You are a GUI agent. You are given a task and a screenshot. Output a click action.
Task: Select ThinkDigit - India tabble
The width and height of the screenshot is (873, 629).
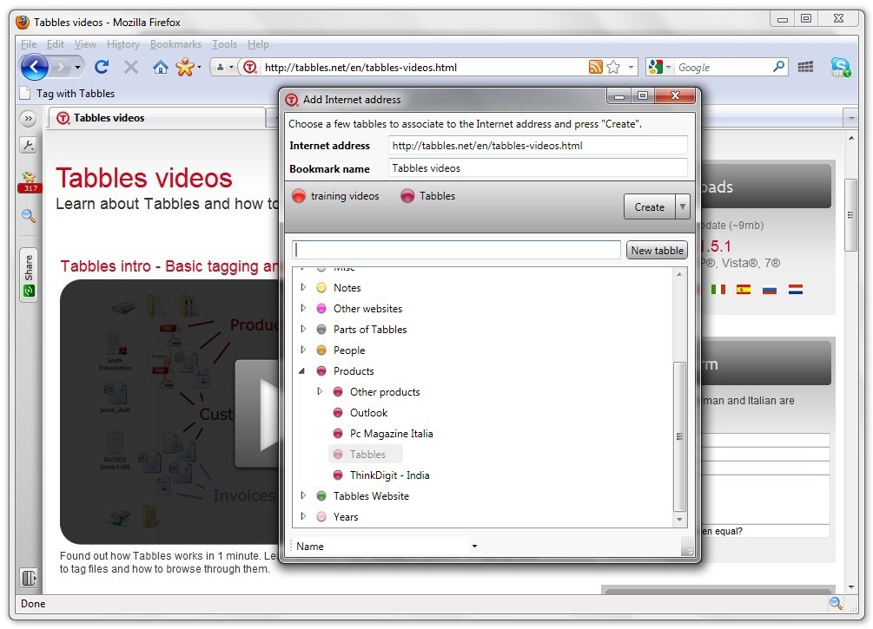tap(389, 475)
